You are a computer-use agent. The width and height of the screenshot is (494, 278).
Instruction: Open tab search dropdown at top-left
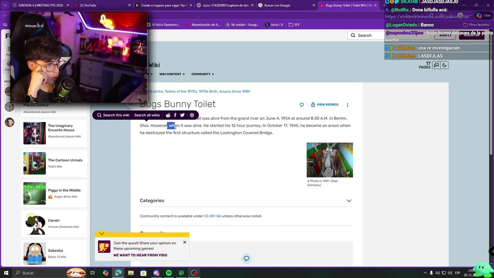5,5
